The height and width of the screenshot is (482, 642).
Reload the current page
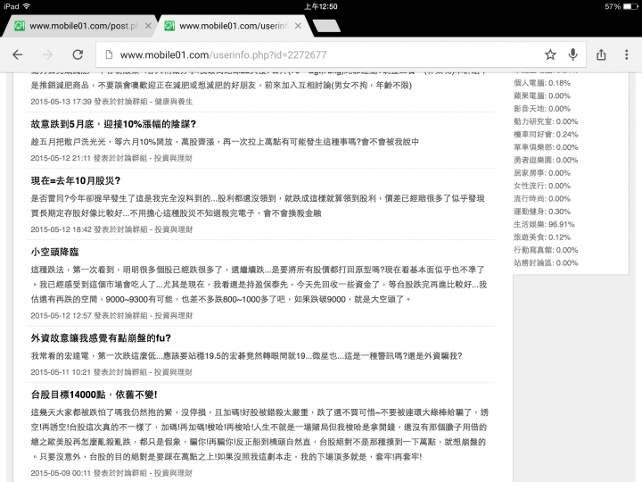(78, 54)
